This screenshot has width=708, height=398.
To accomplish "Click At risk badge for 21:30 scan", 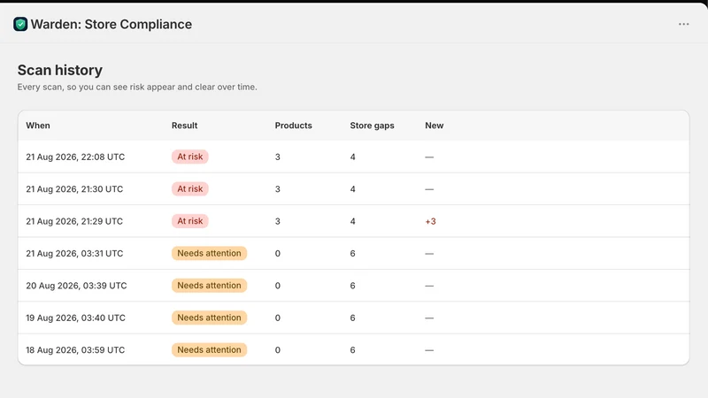I will click(189, 189).
